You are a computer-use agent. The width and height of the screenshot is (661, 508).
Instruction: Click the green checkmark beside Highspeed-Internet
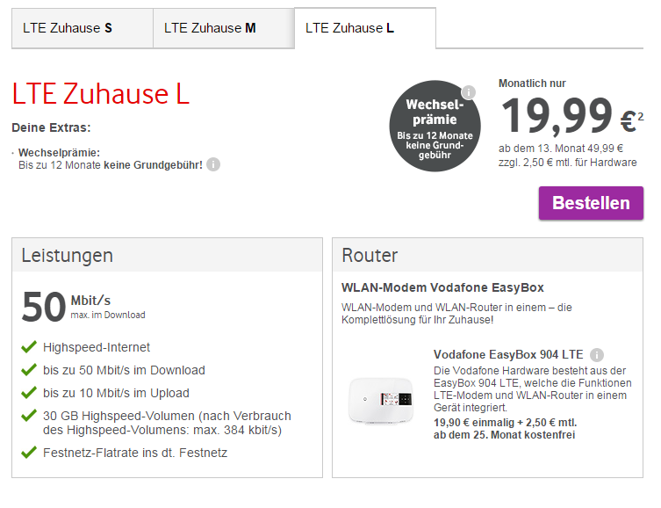30,347
